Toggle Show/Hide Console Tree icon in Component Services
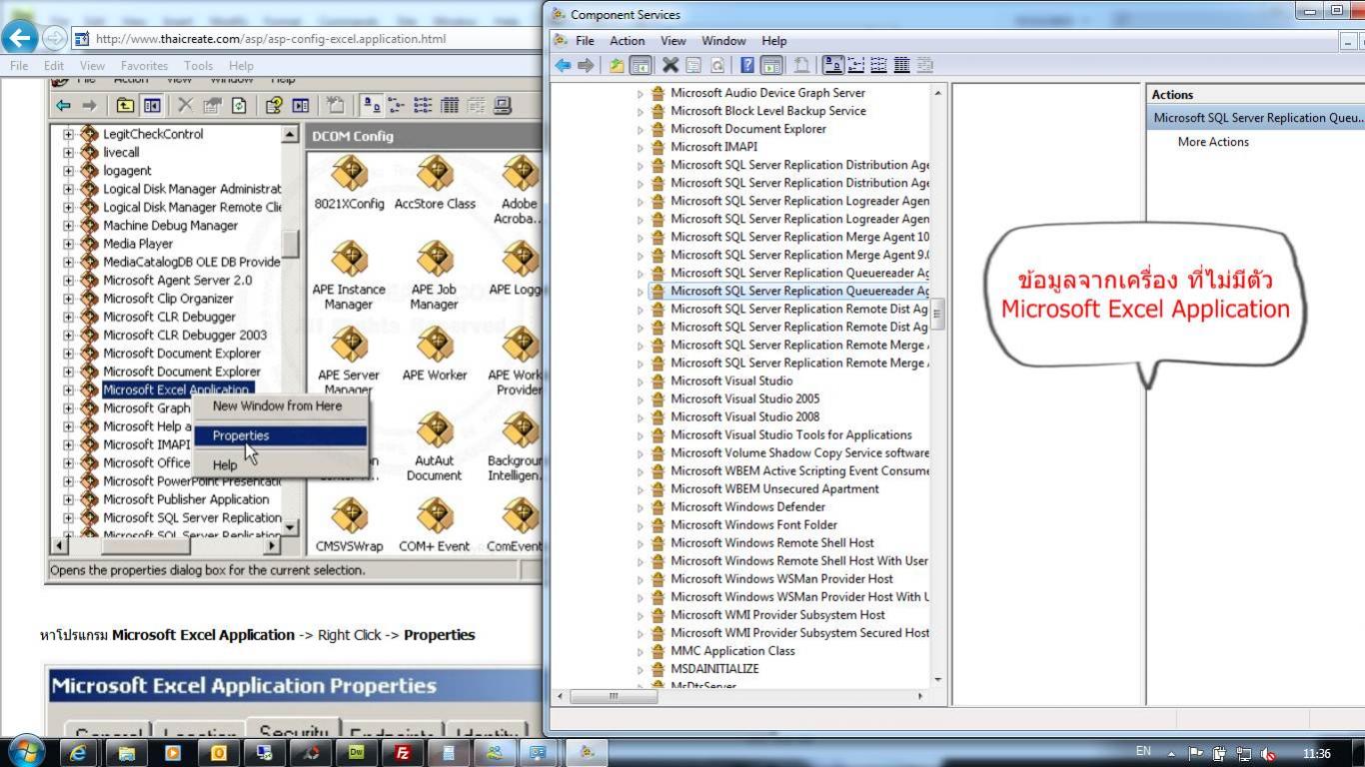The image size is (1365, 767). [x=641, y=65]
